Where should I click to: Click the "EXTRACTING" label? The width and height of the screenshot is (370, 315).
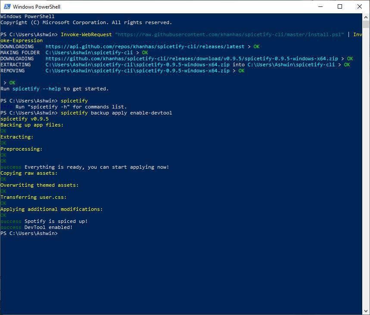[16, 65]
